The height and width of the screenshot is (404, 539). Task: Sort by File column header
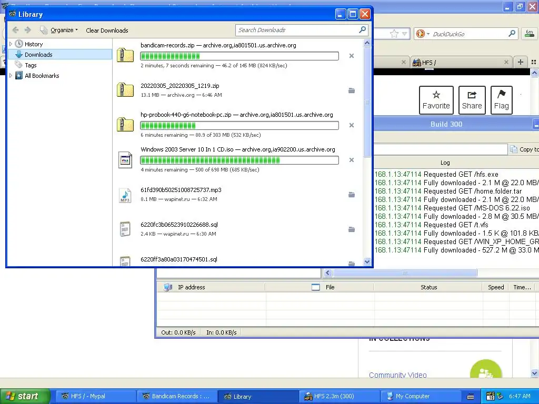pos(320,287)
